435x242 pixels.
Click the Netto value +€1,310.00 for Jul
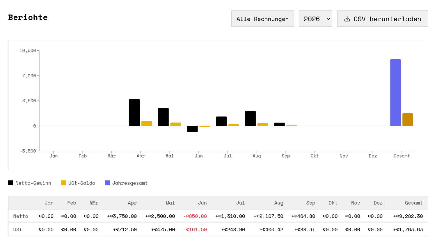tap(230, 216)
